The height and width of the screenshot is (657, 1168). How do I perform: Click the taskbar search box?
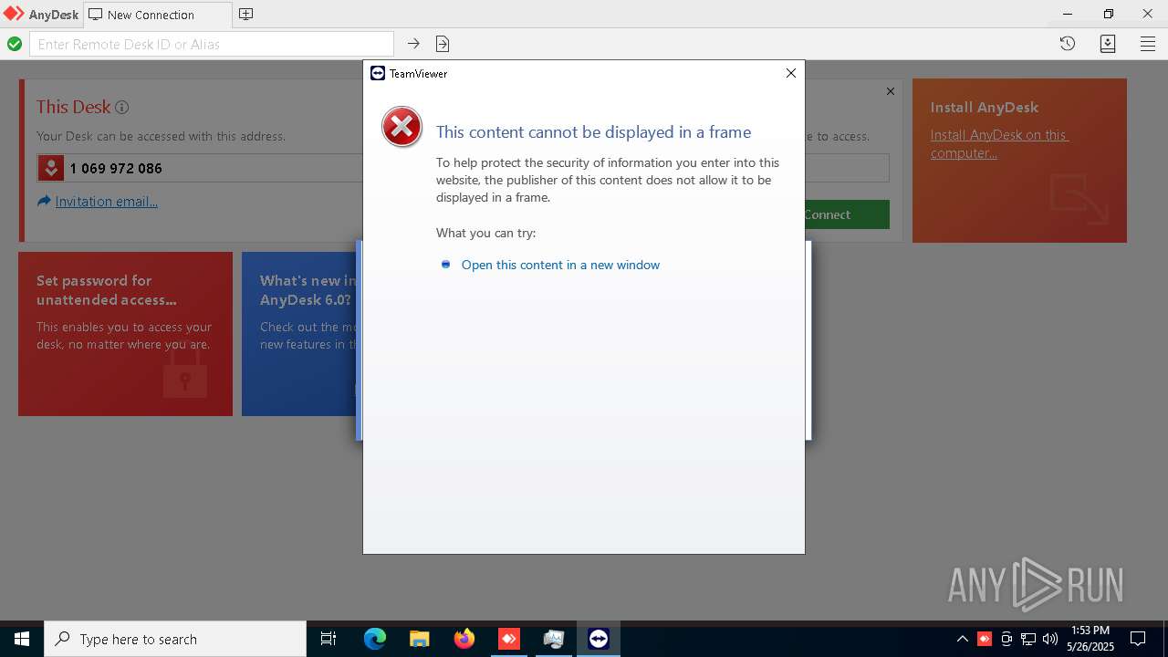pyautogui.click(x=175, y=639)
